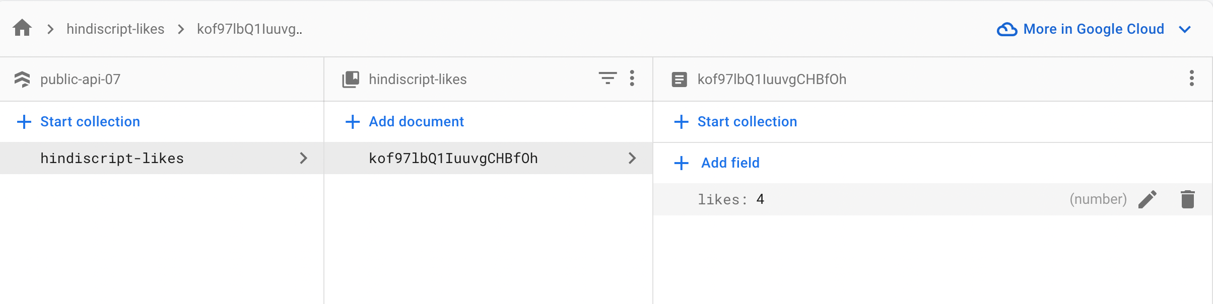The height and width of the screenshot is (304, 1213).
Task: Expand the hindiscript-likes collection row chevron
Action: click(x=303, y=158)
